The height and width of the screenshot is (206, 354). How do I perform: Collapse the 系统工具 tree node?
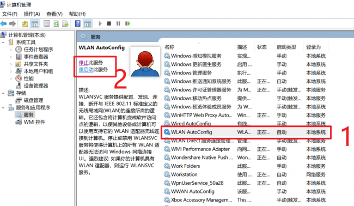[x=3, y=43]
